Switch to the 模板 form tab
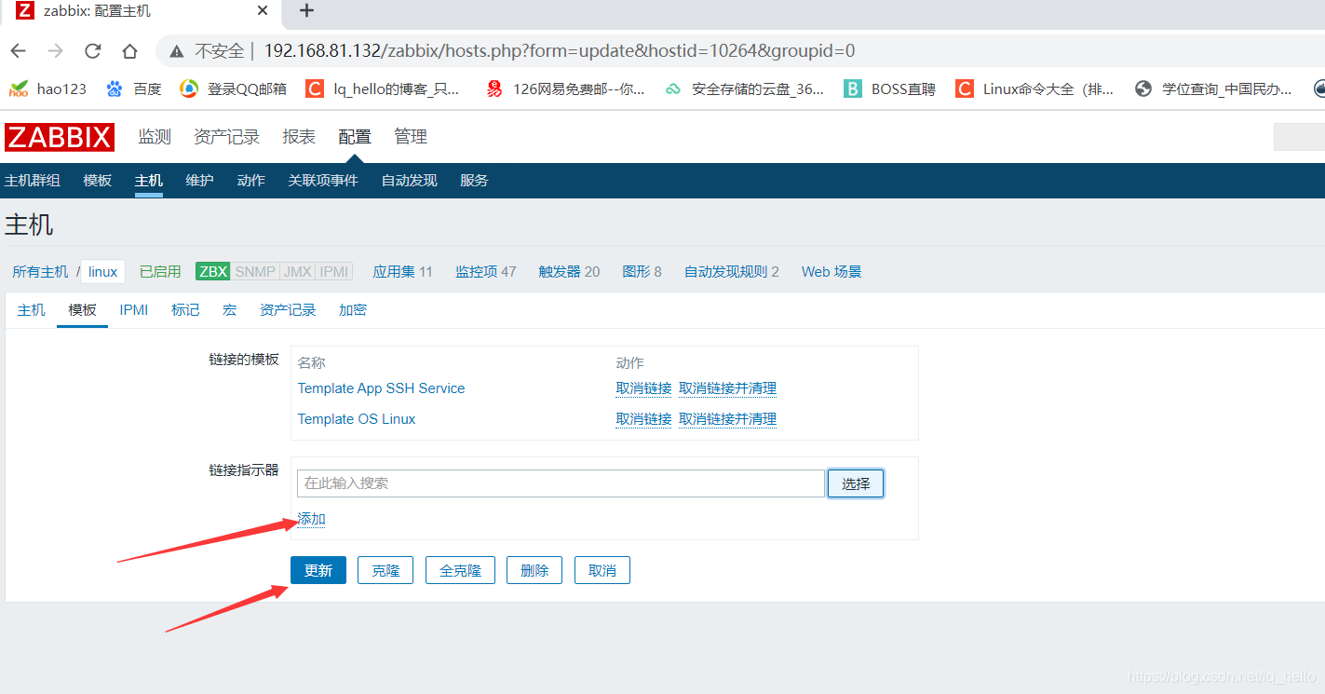 (82, 310)
